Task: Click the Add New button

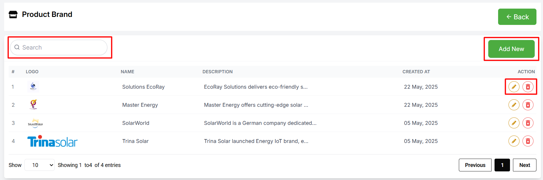Action: pyautogui.click(x=511, y=49)
